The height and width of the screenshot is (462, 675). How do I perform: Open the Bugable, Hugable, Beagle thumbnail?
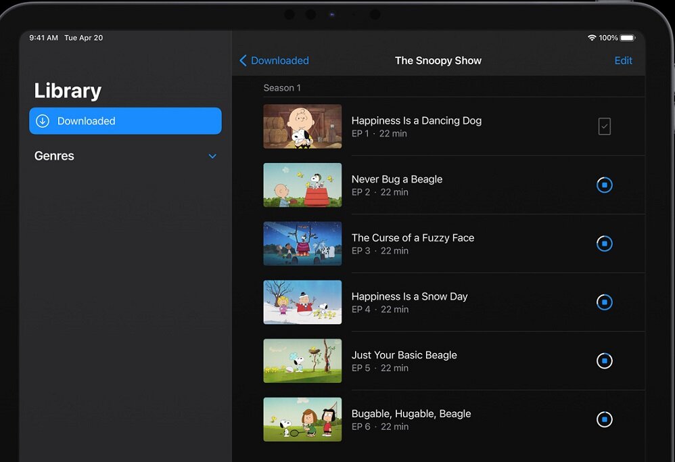pos(302,419)
